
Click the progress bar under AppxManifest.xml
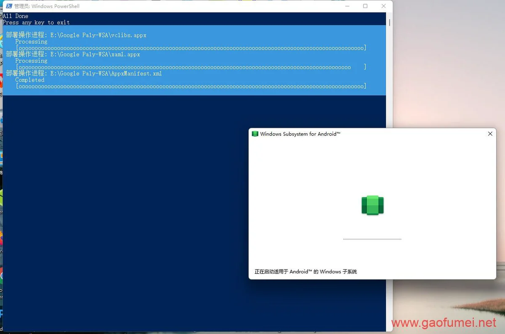pyautogui.click(x=191, y=86)
